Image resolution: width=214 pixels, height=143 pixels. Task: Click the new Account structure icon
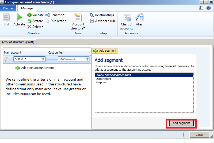[x=78, y=17]
